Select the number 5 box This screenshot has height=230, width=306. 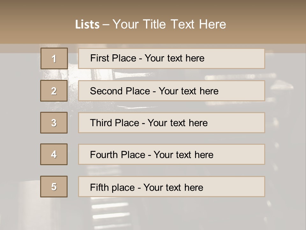pos(54,187)
